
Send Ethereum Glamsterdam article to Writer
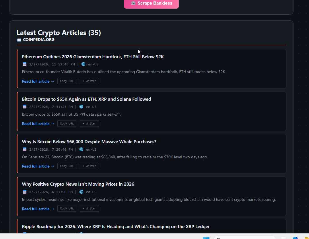[x=89, y=81]
